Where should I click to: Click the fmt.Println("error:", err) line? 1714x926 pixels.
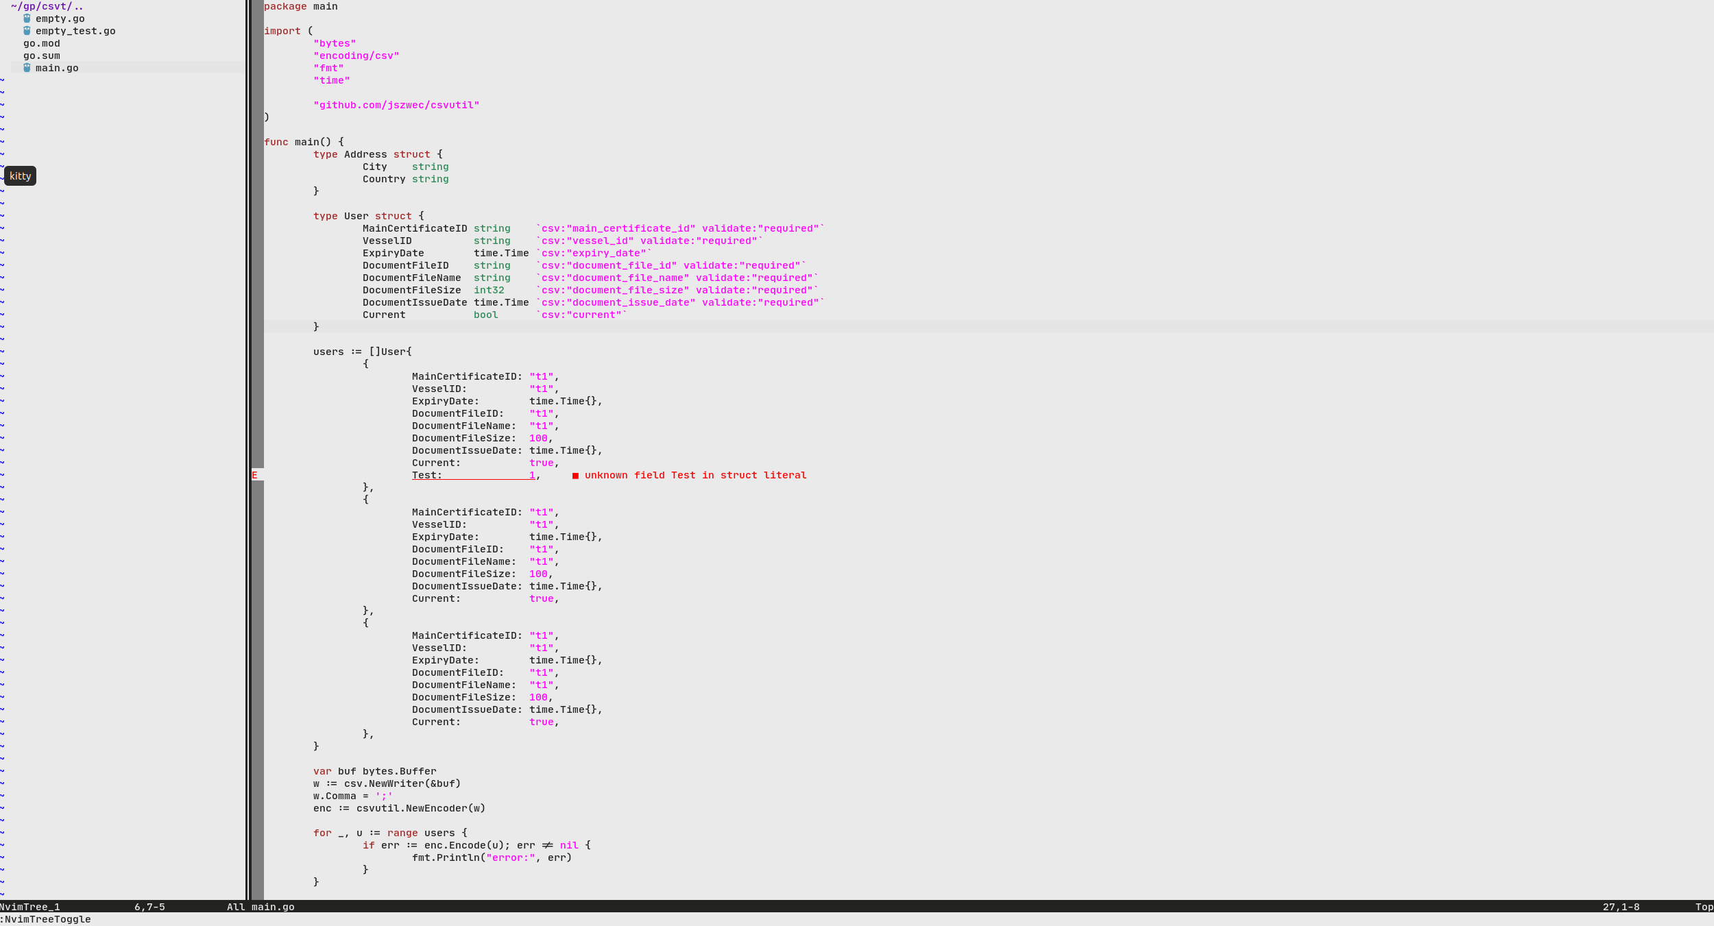[x=492, y=857]
